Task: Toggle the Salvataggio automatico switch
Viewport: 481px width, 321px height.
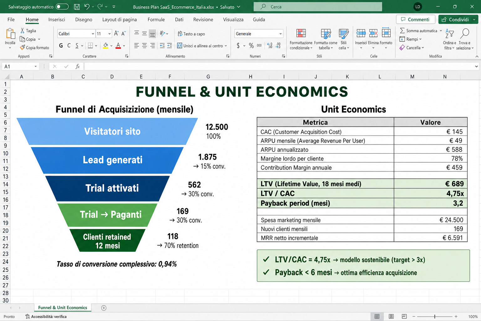Action: click(x=62, y=7)
